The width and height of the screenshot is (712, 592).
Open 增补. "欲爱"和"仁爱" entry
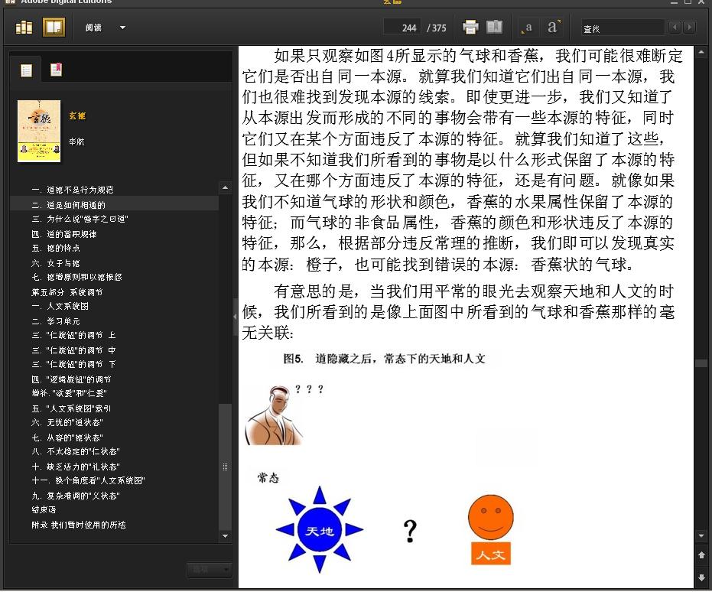point(69,393)
